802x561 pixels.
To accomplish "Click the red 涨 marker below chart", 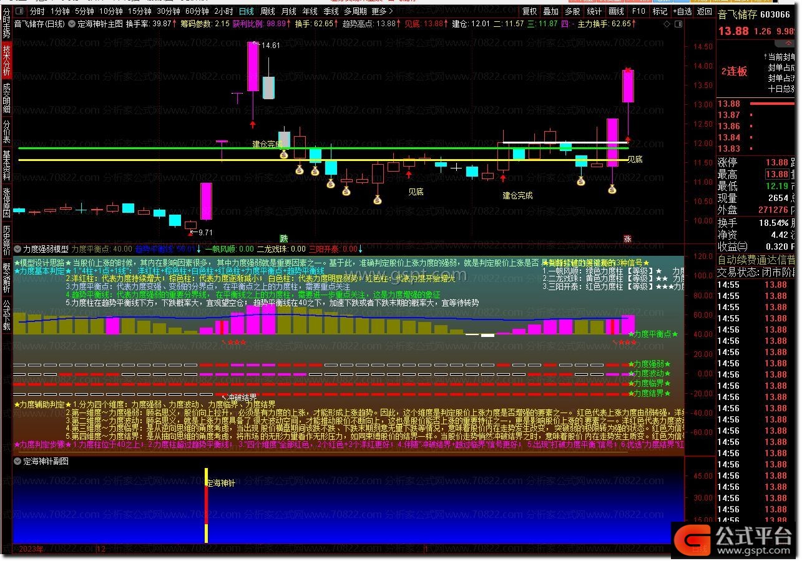I will tap(627, 238).
